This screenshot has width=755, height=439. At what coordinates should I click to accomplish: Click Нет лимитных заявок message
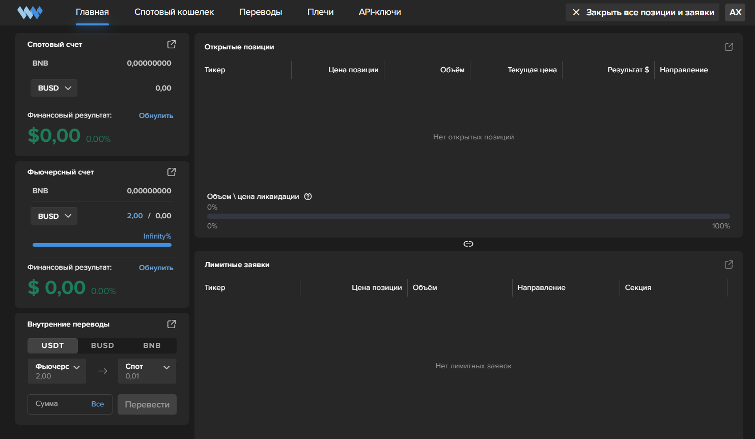click(473, 366)
